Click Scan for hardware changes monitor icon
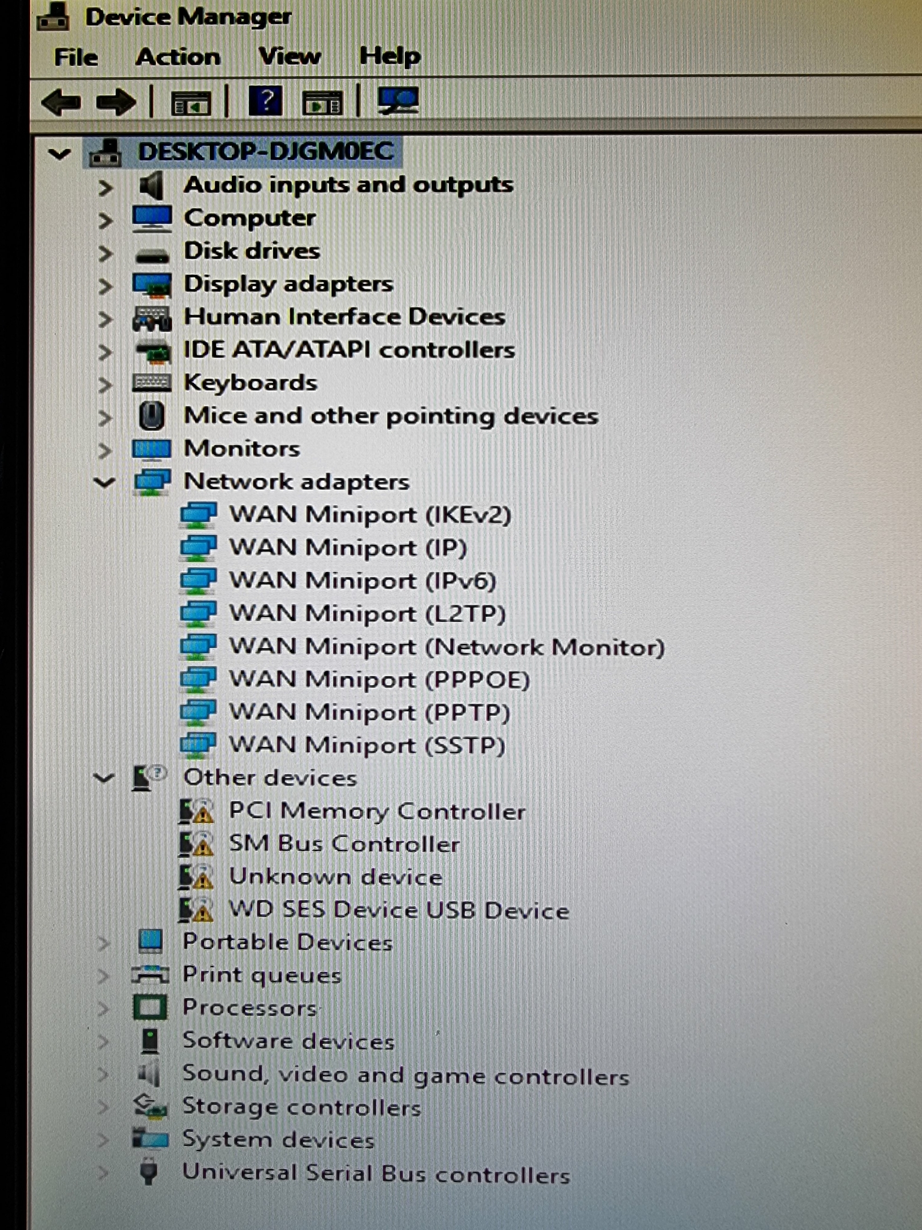Screen dimensions: 922x1230 [x=398, y=102]
